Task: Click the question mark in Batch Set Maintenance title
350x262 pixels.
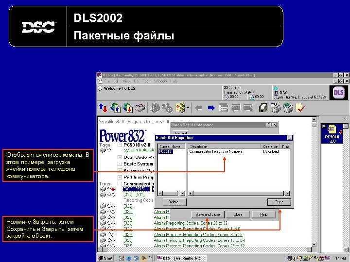Action: coord(269,125)
